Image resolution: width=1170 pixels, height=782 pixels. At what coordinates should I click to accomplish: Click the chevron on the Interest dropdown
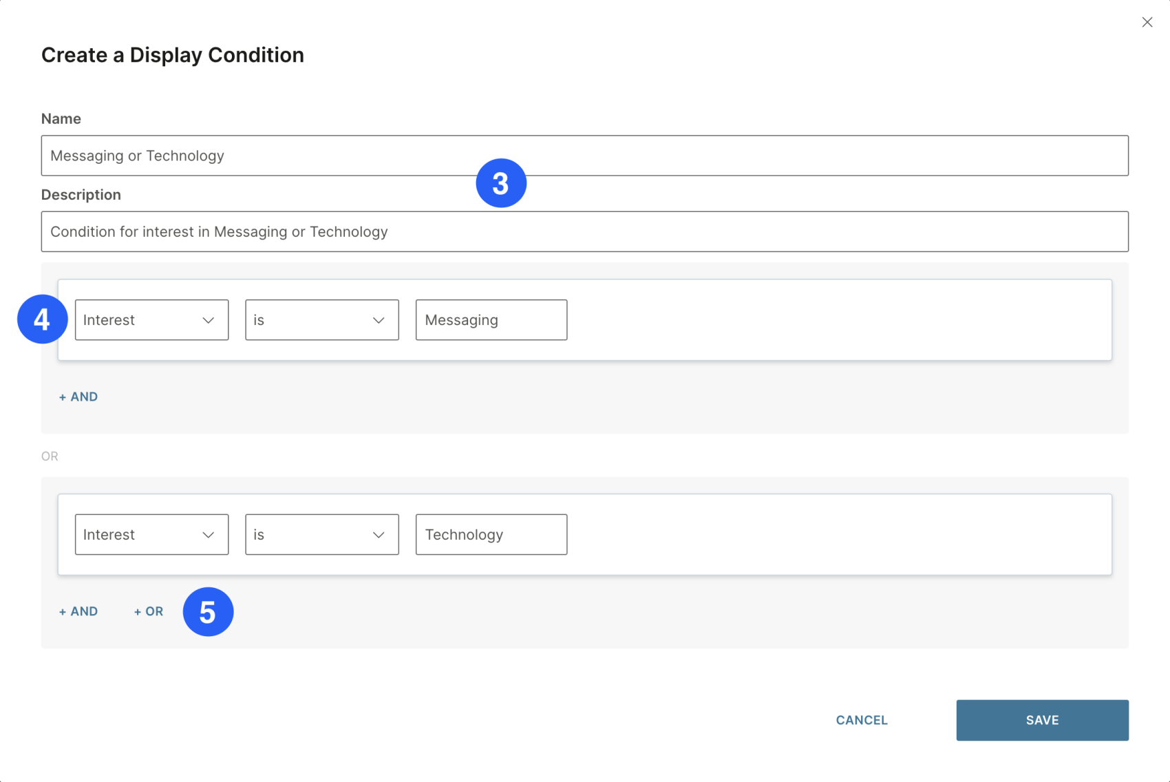point(210,319)
